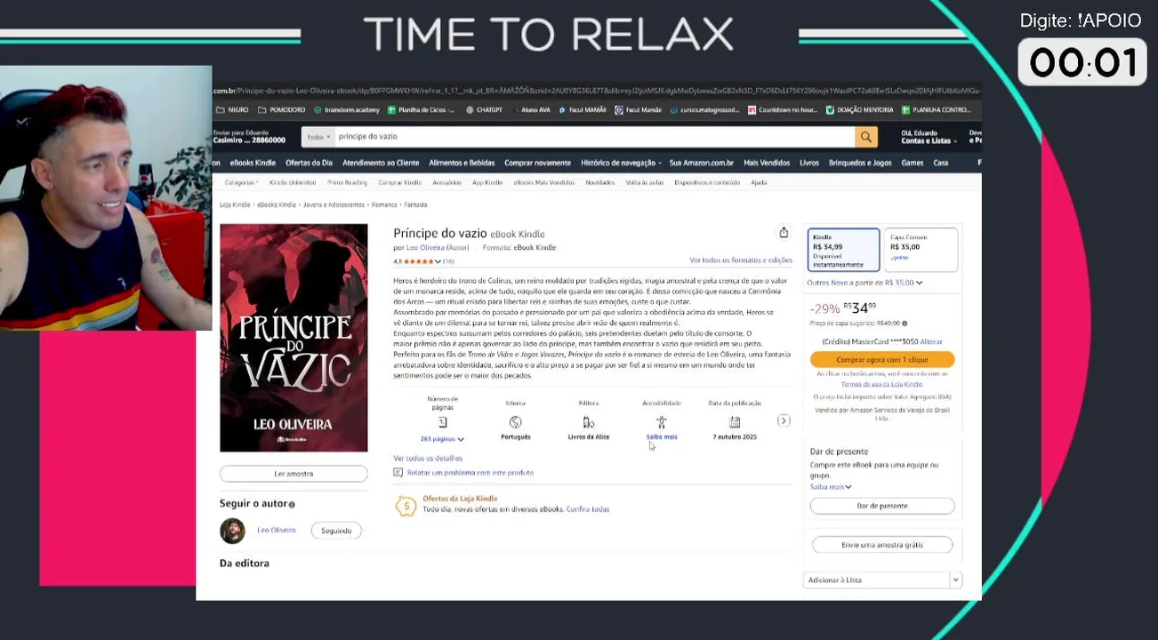This screenshot has height=640, width=1158.
Task: Open Kindle Unlimited submenu item
Action: [x=293, y=182]
